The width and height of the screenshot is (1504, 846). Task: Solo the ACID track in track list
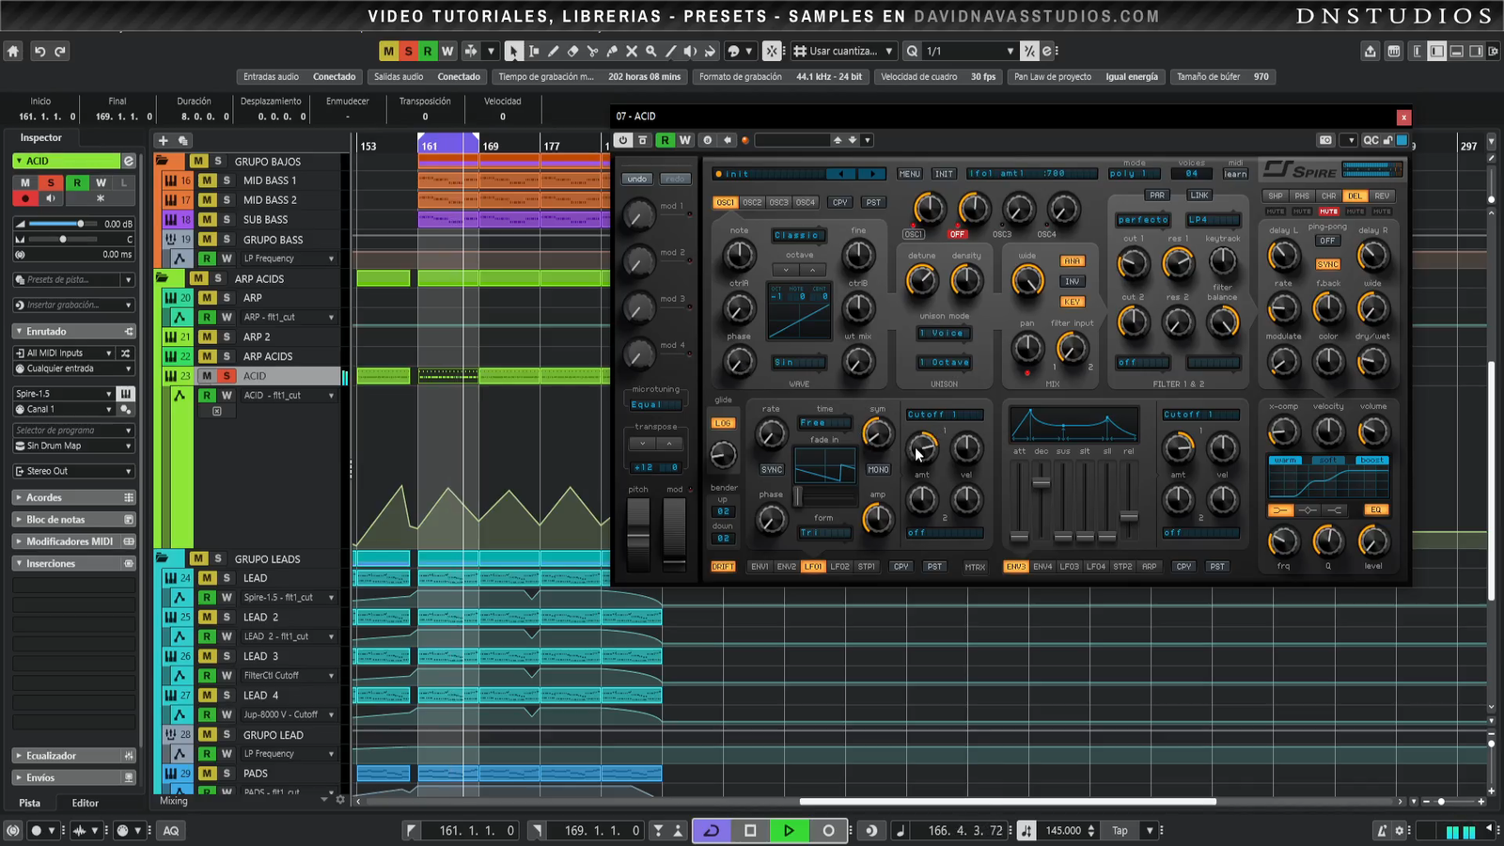pos(227,376)
